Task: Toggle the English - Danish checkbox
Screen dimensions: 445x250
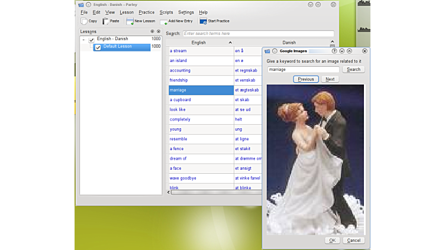Action: coord(91,40)
